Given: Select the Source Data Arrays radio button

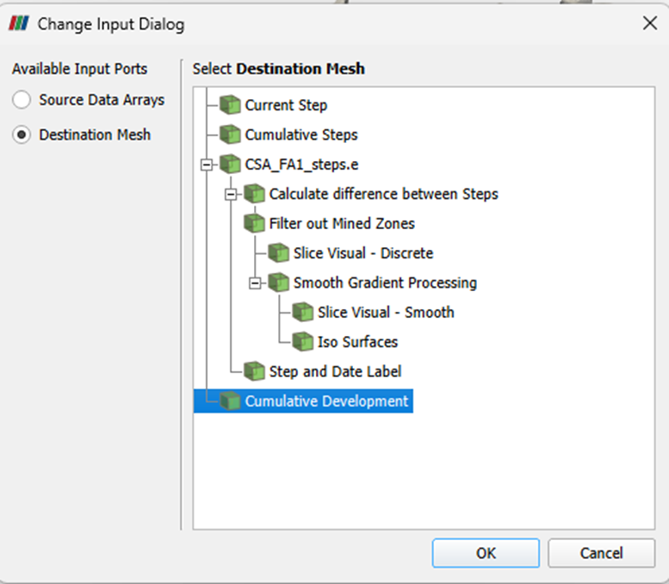Looking at the screenshot, I should (22, 100).
